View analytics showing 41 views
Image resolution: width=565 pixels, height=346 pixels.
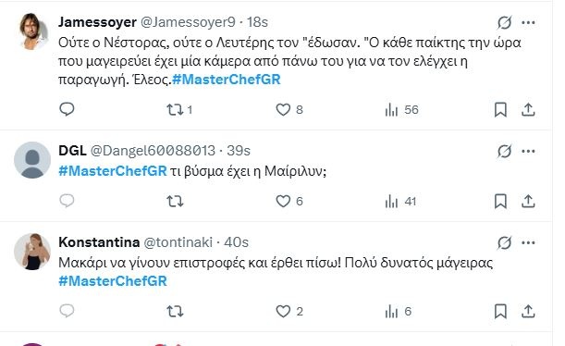400,201
